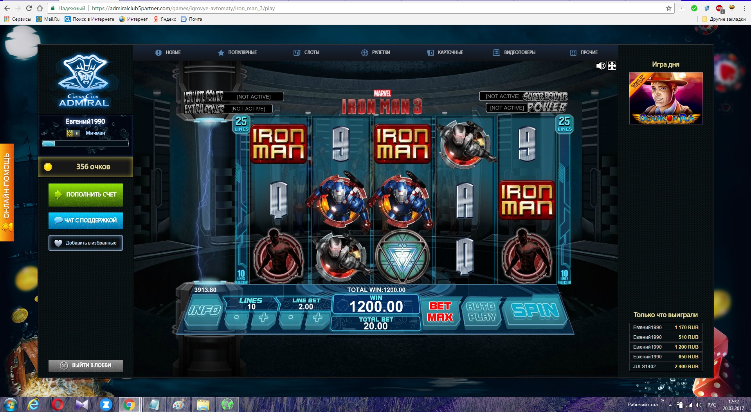Click the 356 очков points balance
Image resolution: width=751 pixels, height=412 pixels.
click(x=86, y=167)
